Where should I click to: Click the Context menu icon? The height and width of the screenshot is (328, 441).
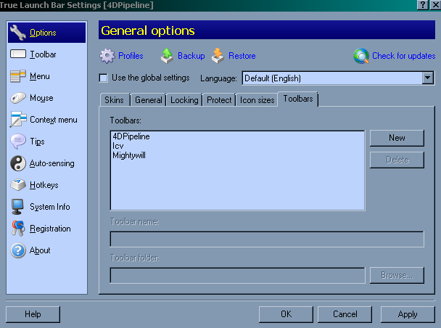point(18,120)
